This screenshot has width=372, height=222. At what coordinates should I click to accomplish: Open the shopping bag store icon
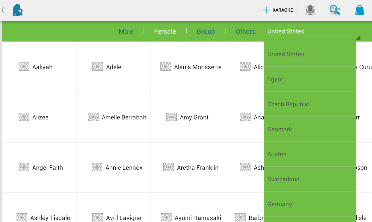click(360, 10)
